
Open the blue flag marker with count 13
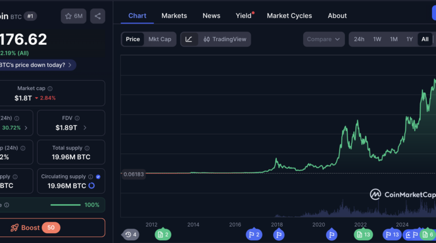point(392,235)
